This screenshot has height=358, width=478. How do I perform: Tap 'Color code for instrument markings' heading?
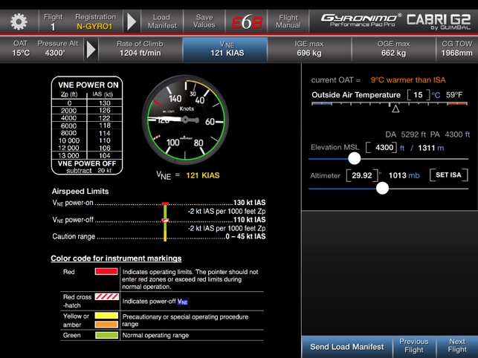point(116,258)
